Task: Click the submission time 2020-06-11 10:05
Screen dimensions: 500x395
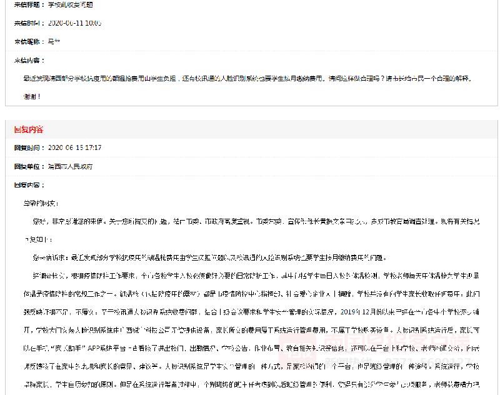Action: pyautogui.click(x=74, y=23)
